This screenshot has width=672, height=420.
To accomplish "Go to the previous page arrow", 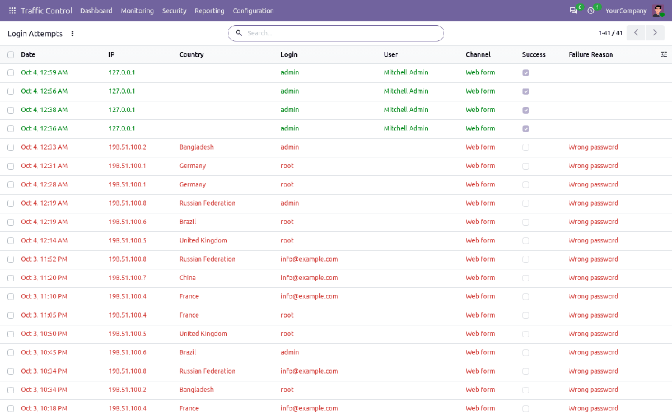I will 636,33.
